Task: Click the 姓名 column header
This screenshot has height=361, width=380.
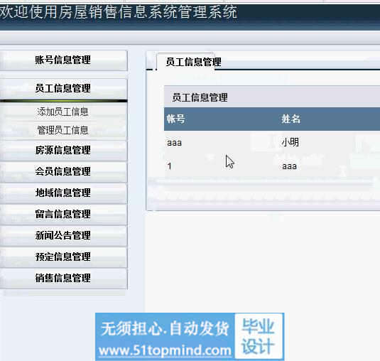Action: (x=291, y=119)
